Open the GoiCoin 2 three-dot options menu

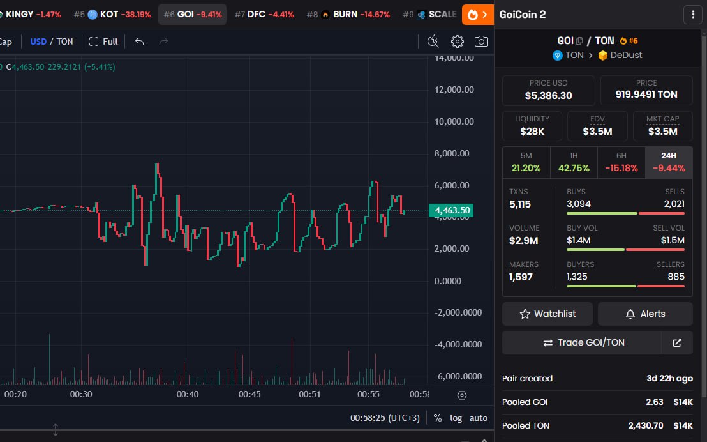click(692, 15)
